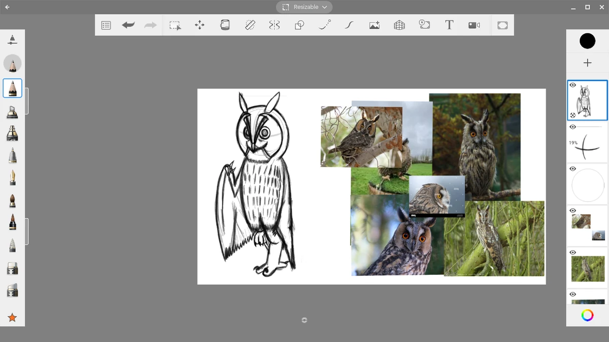Viewport: 609px width, 342px height.
Task: Open the Resizable window size dropdown
Action: pyautogui.click(x=304, y=7)
